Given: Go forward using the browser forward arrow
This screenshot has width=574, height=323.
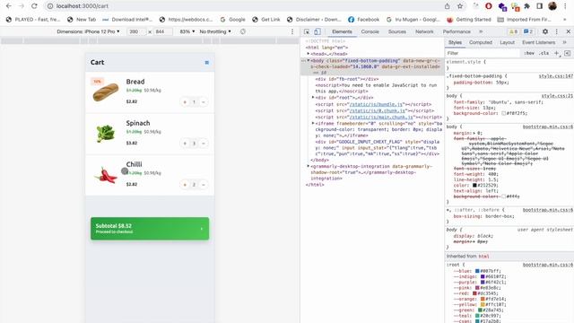Looking at the screenshot, I should (22, 6).
